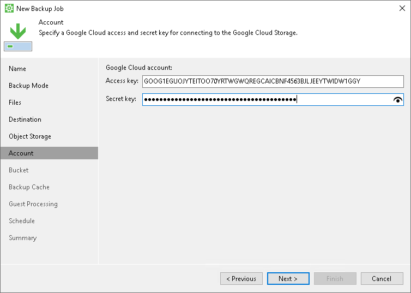Select the Schedule step
The height and width of the screenshot is (293, 411).
coord(22,221)
